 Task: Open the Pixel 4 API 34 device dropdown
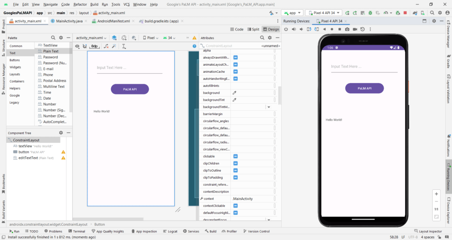pos(324,13)
